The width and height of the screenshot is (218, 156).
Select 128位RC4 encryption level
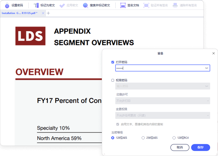174,138
